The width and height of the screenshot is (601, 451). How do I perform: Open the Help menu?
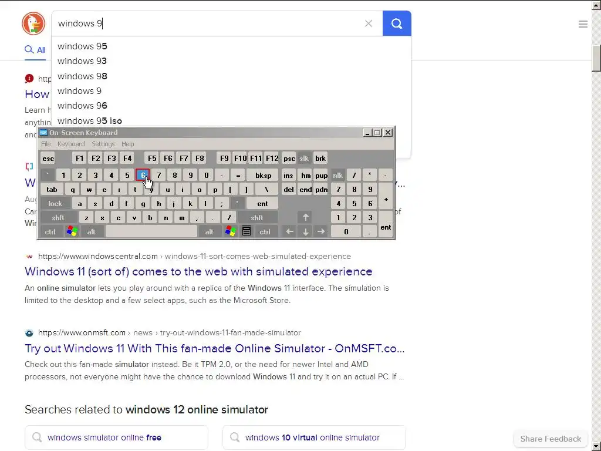coord(127,144)
